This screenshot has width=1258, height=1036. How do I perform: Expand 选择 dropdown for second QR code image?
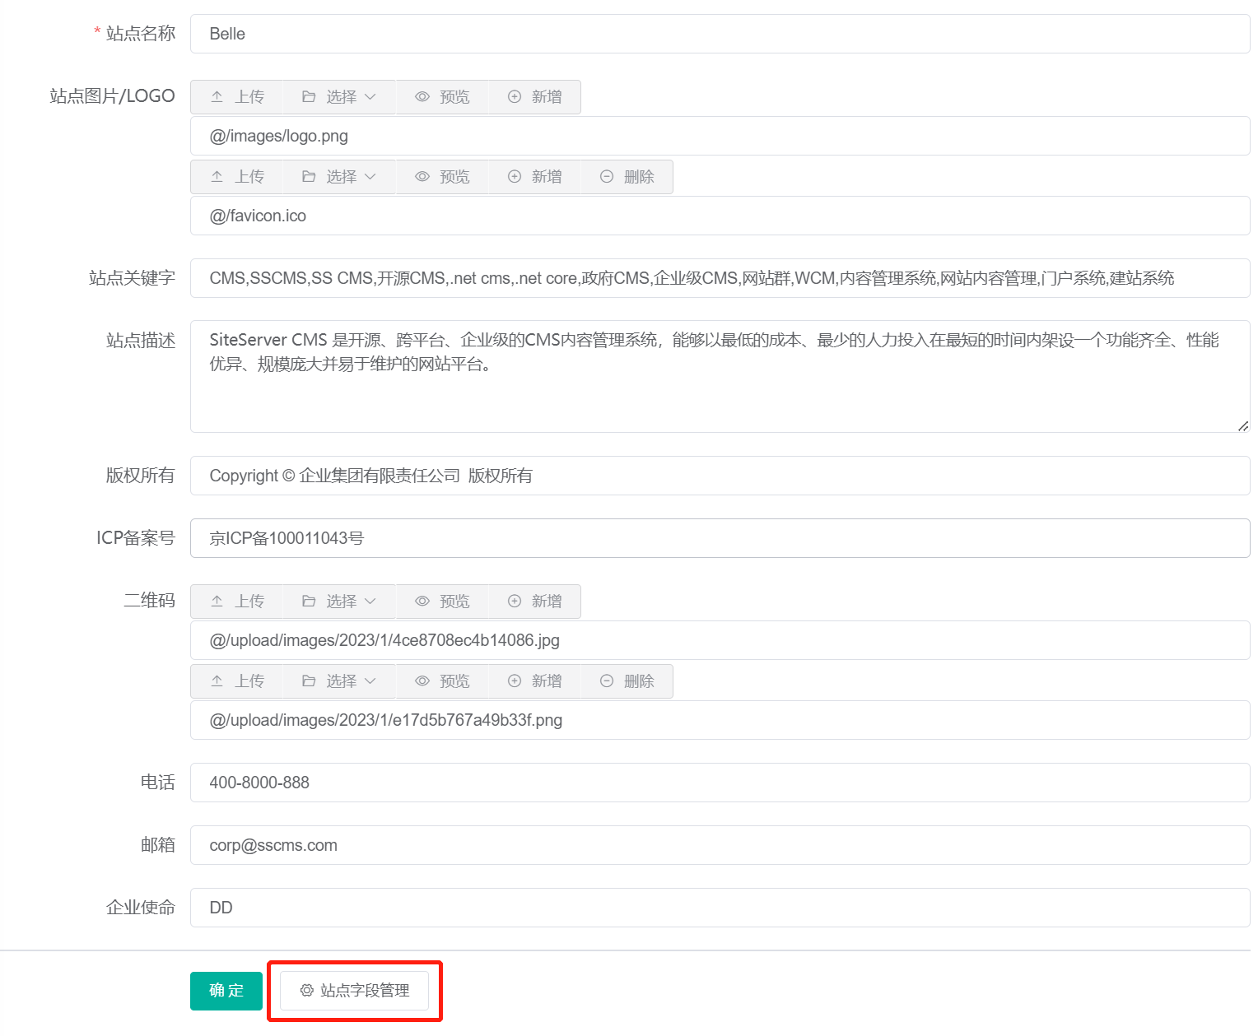(x=339, y=681)
